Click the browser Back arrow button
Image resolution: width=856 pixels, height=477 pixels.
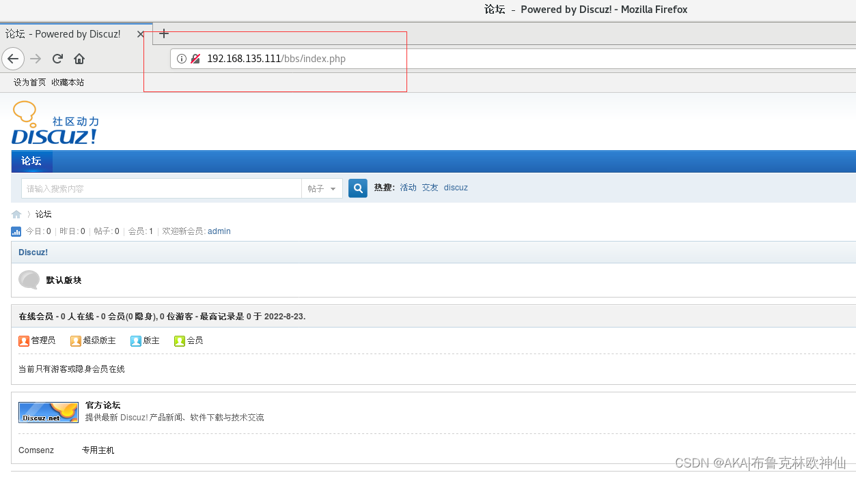(x=13, y=59)
